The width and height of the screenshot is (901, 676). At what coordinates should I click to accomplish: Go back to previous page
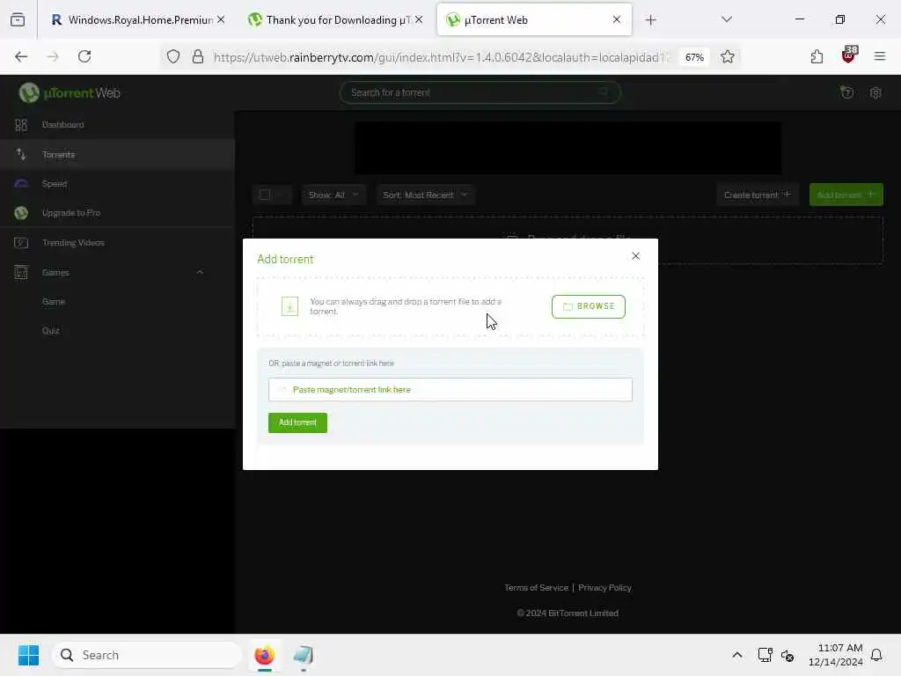click(21, 56)
